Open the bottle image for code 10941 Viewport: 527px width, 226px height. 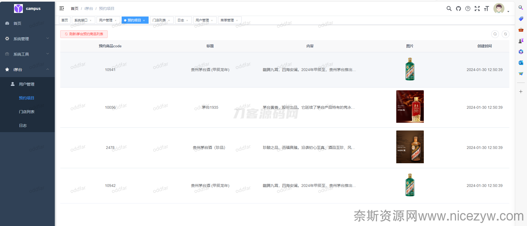point(410,69)
